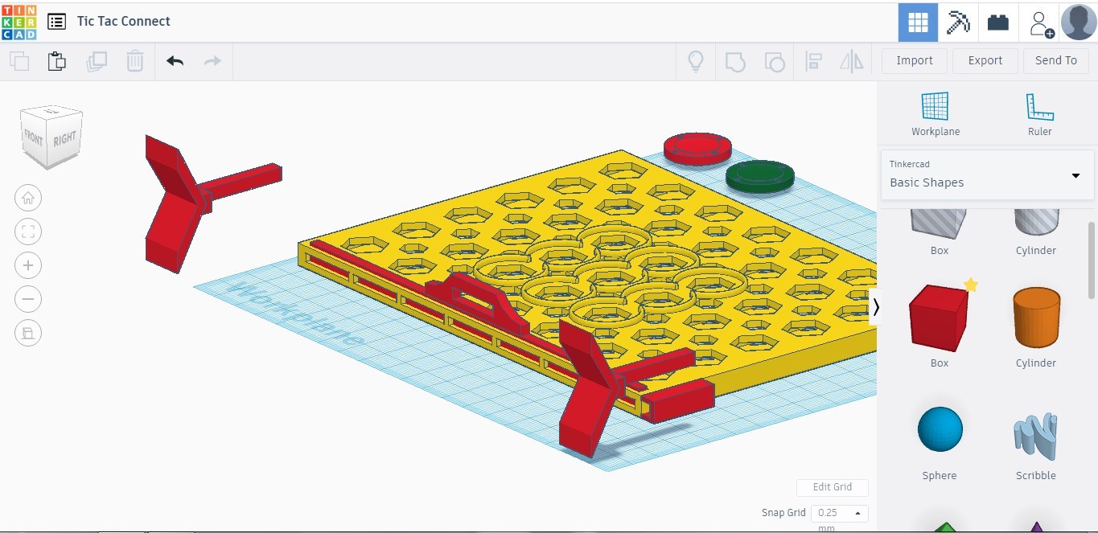
Task: Select the green game token disc
Action: click(759, 177)
